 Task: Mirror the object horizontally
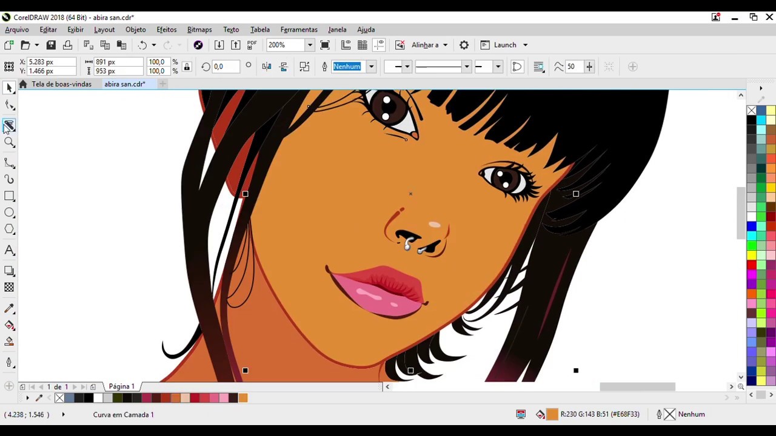267,67
